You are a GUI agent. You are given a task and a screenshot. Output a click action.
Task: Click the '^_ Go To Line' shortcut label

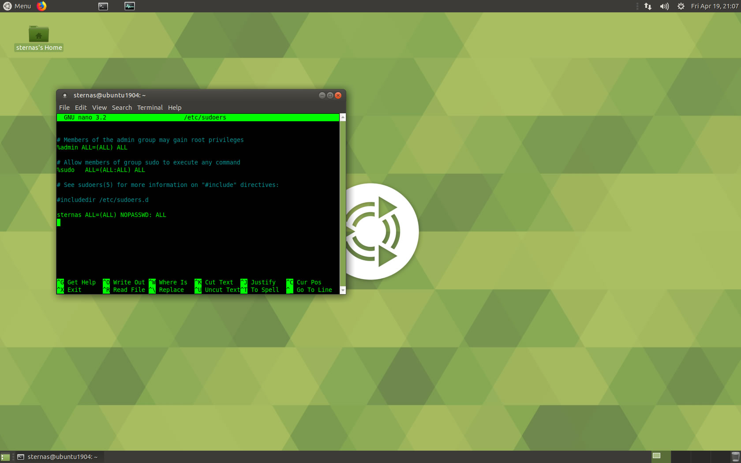click(309, 290)
